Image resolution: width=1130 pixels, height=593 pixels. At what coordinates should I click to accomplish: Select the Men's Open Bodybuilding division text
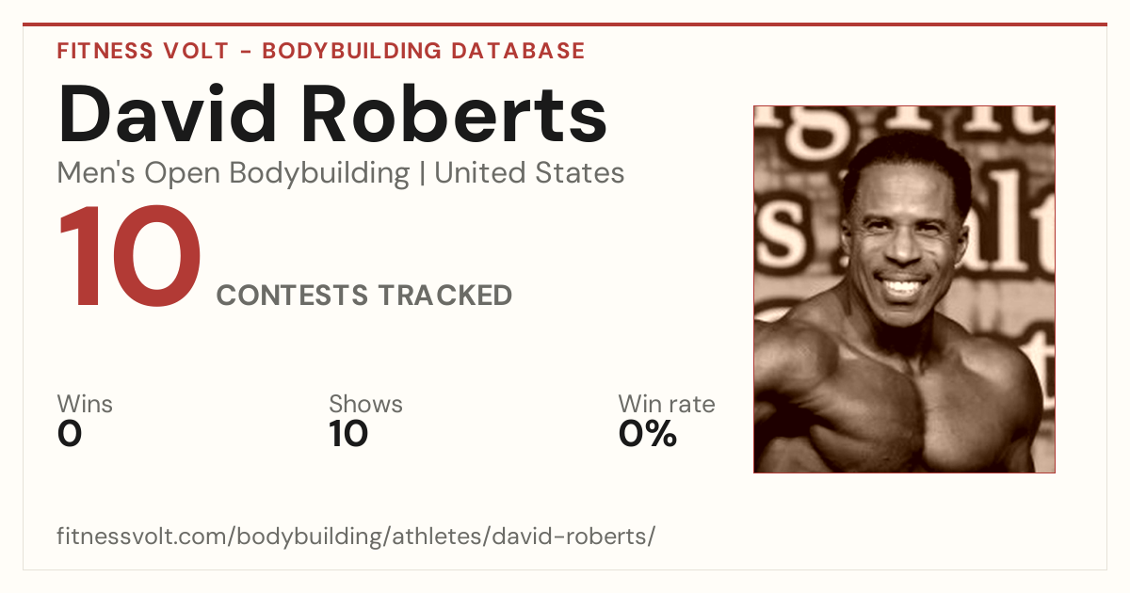tap(234, 173)
